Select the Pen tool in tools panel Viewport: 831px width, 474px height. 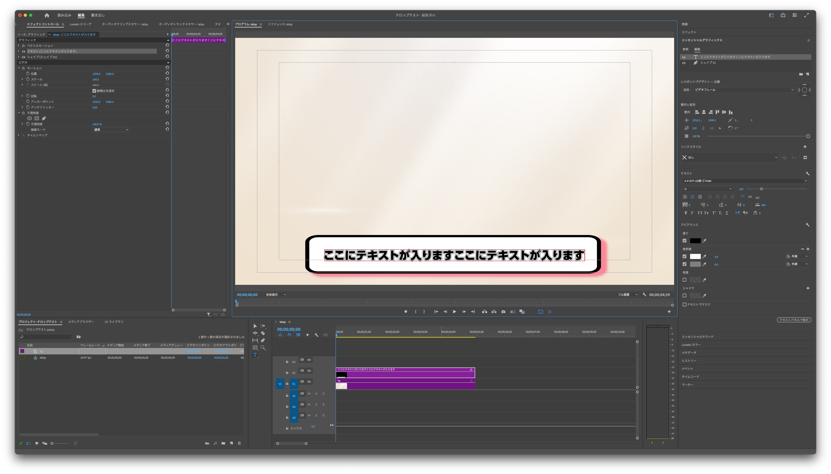(x=263, y=341)
